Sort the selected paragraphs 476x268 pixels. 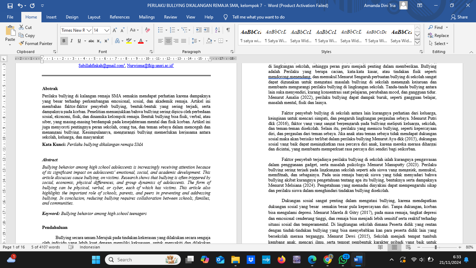(218, 30)
